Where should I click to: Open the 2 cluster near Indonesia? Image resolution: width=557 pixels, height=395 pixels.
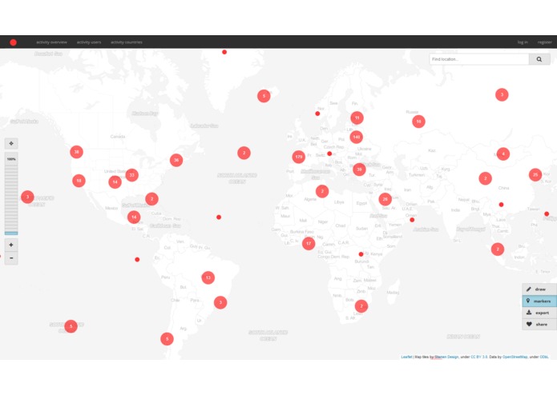pyautogui.click(x=498, y=249)
